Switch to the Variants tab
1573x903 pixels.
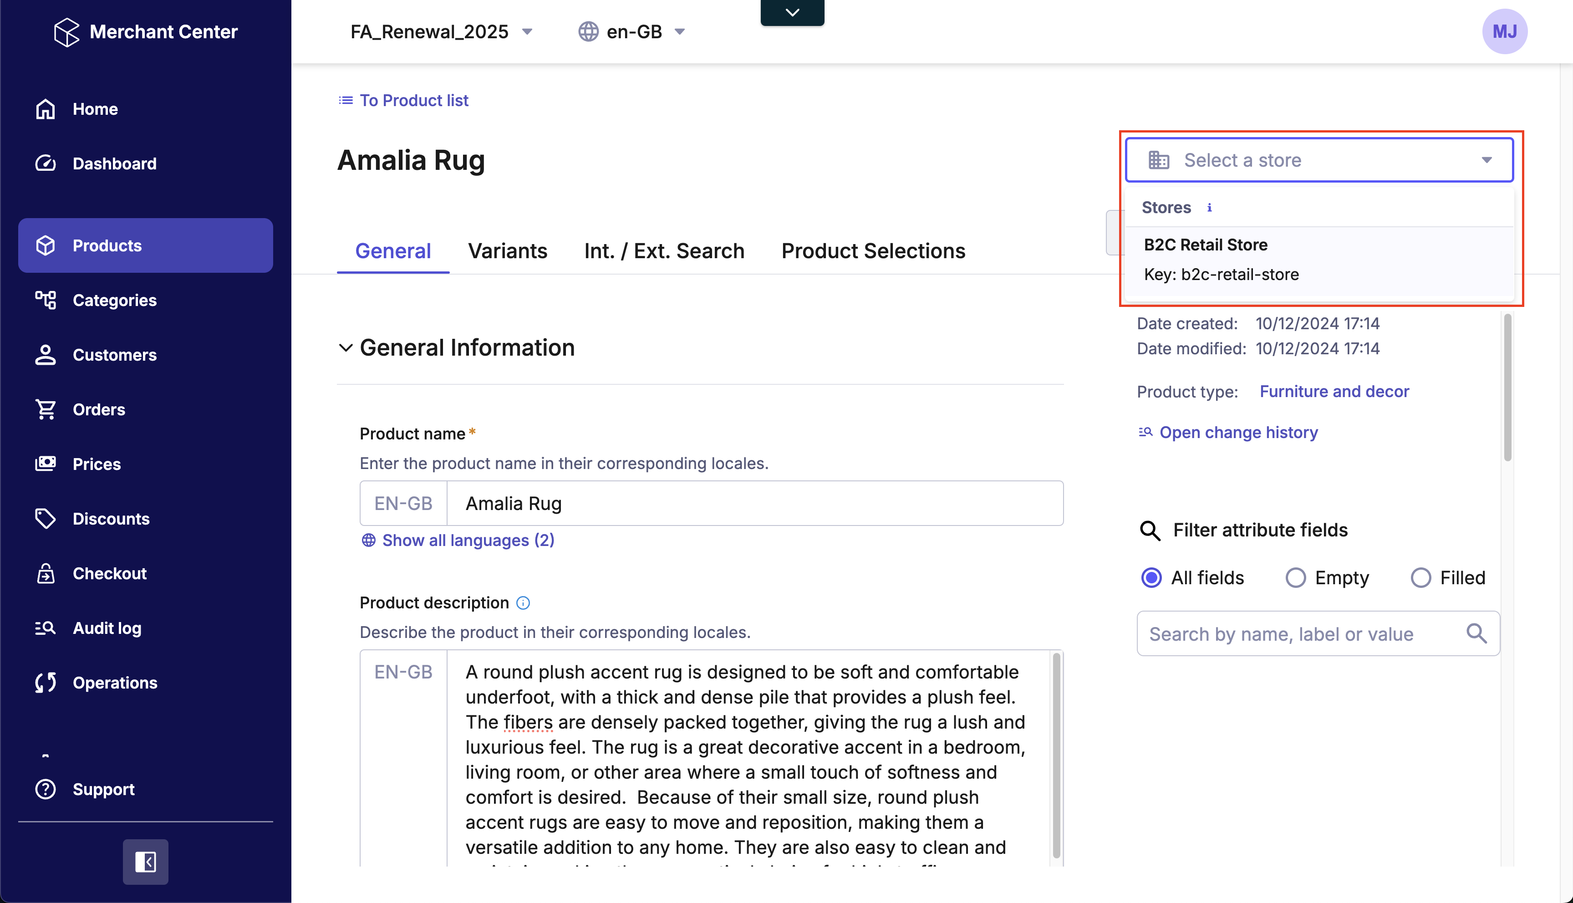507,250
